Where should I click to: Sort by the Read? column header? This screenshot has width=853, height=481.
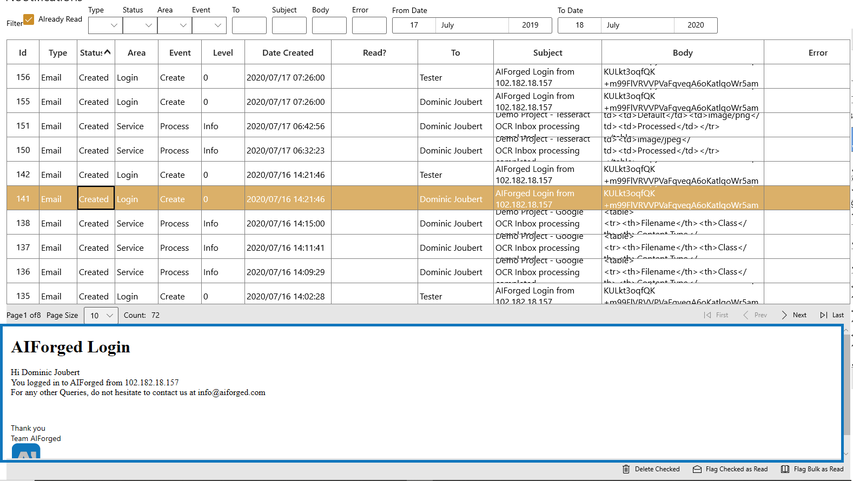[x=374, y=52]
